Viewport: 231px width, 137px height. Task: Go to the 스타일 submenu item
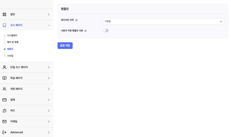(x=10, y=56)
